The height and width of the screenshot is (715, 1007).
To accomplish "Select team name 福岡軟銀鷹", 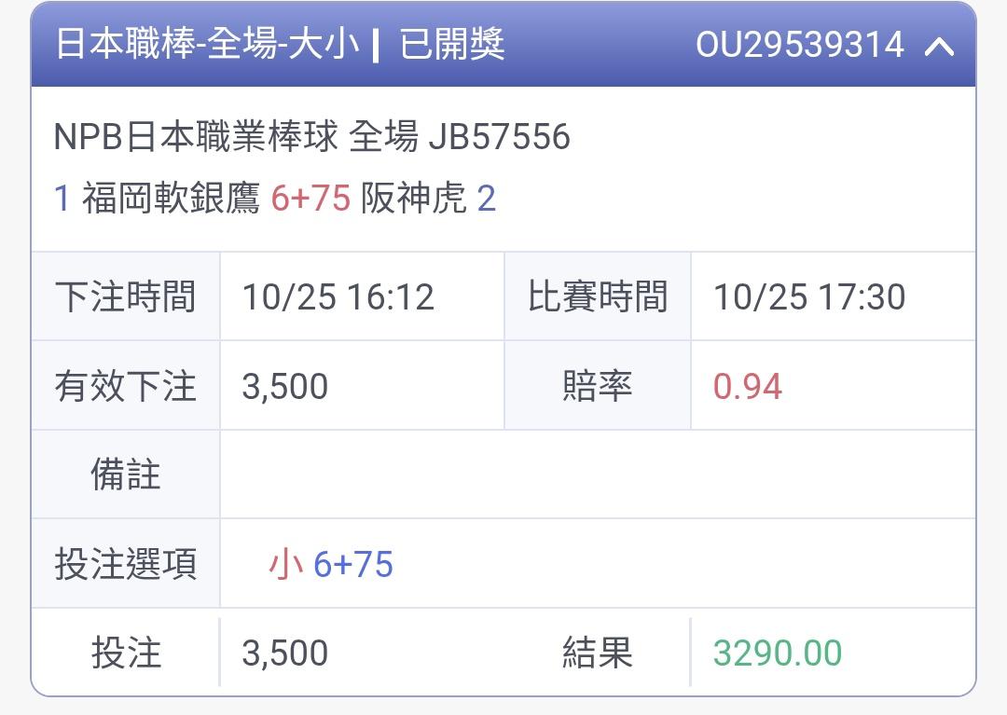I will coord(171,199).
